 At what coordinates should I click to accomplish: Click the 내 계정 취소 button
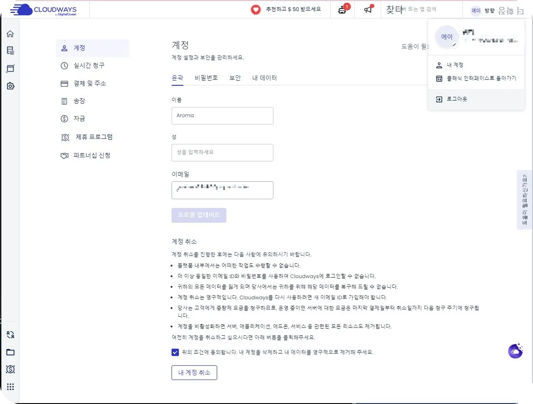click(194, 373)
